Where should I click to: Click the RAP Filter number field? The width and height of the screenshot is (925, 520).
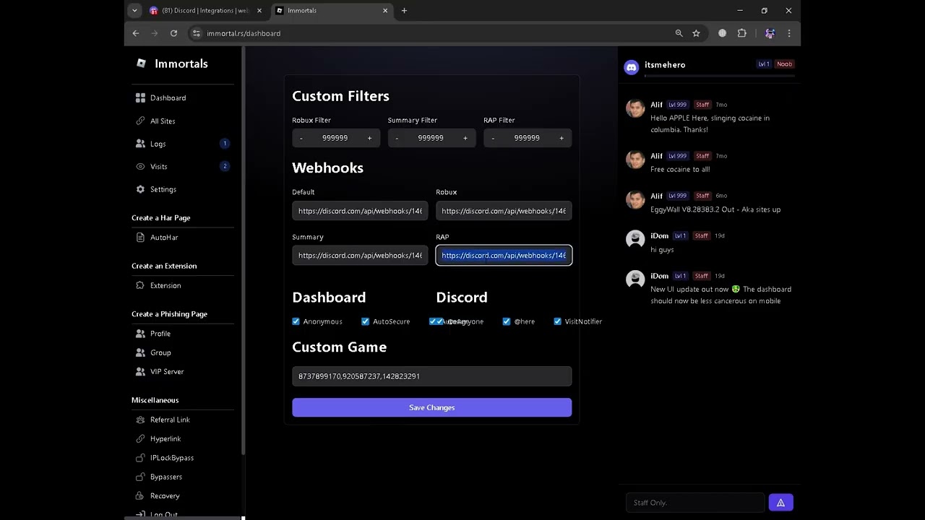[527, 138]
